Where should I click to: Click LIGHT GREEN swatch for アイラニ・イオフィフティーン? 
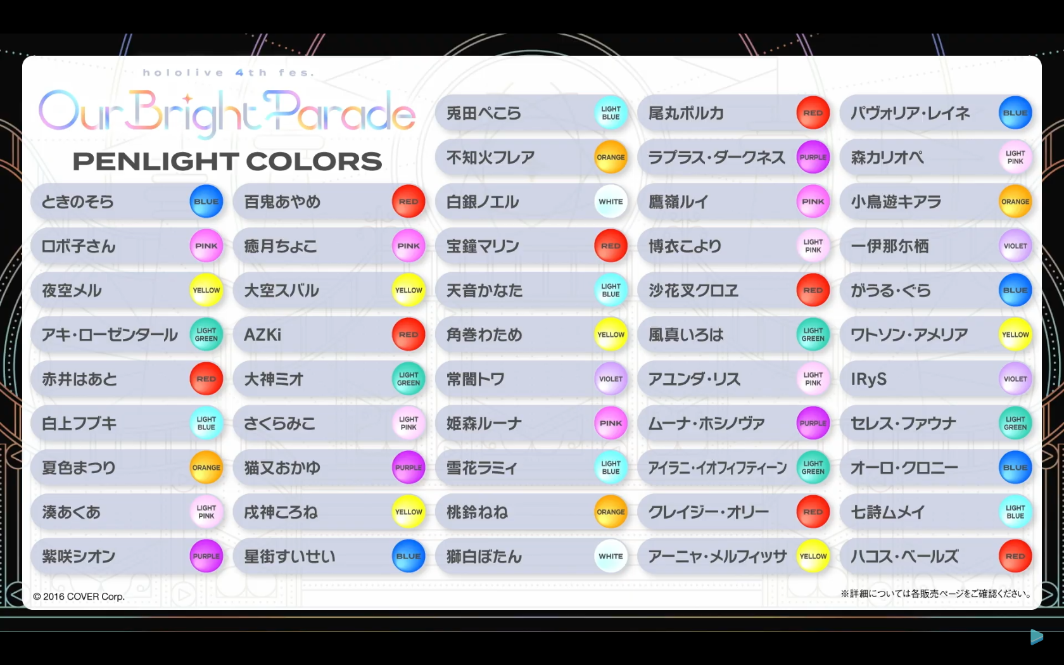point(813,467)
